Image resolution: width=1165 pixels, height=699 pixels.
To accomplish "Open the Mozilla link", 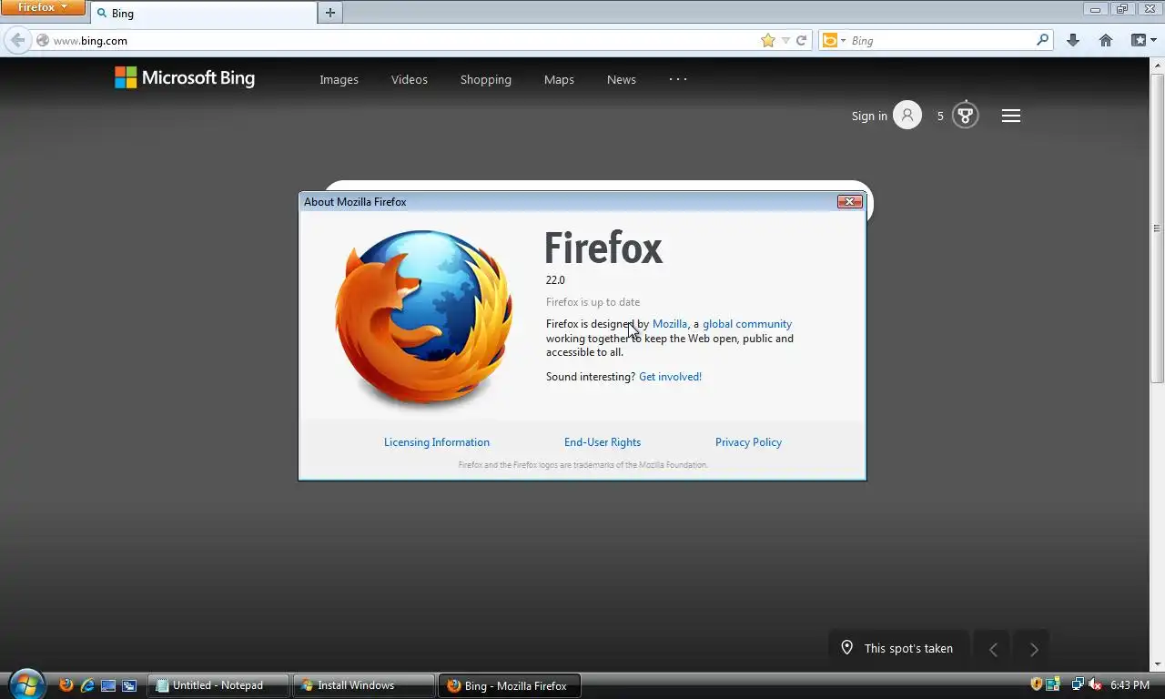I will [670, 324].
